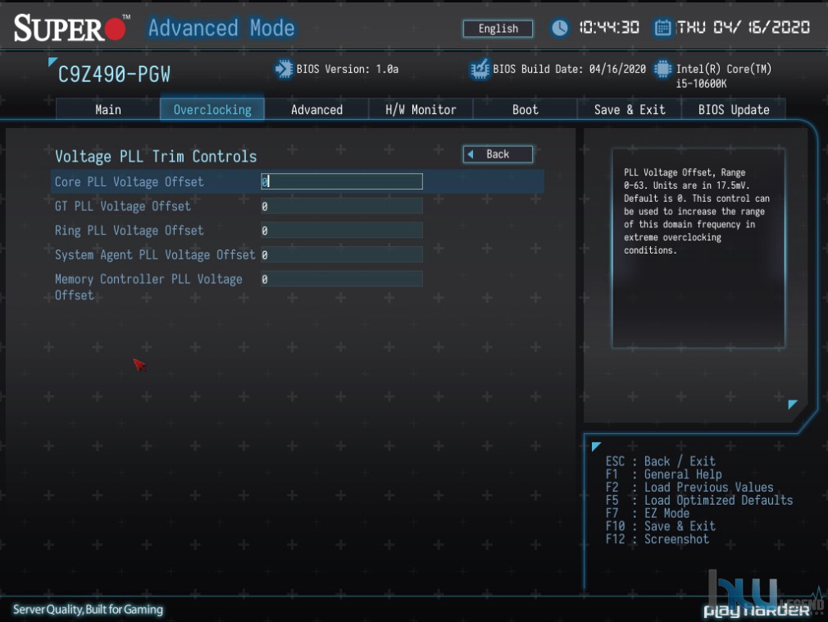Open the BIOS Update tab
Viewport: 828px width, 622px height.
pos(734,109)
